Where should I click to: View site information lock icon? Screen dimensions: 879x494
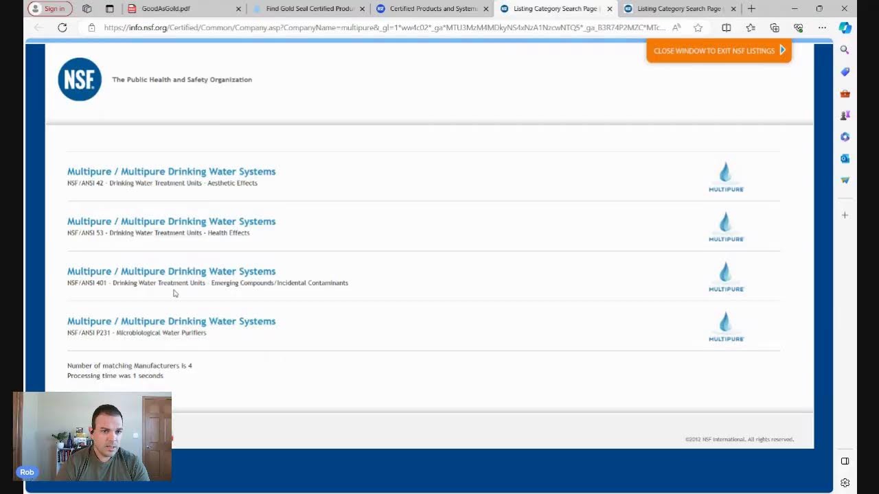(x=91, y=27)
